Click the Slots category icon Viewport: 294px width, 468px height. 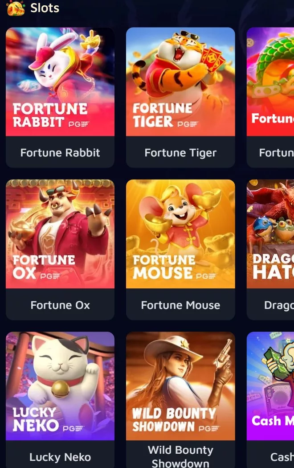coord(16,8)
